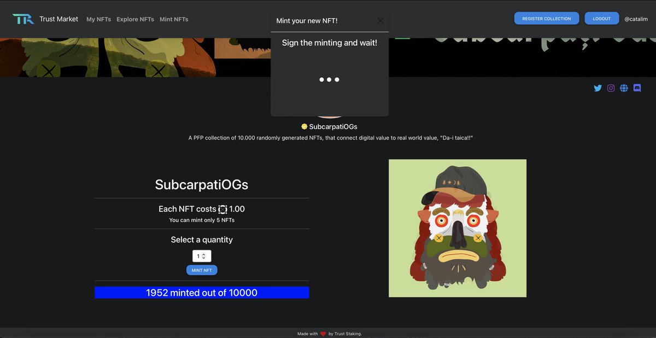Screen dimensions: 656x338
Task: Click the 'Mint your new NFT!' dialog title
Action: coord(307,21)
